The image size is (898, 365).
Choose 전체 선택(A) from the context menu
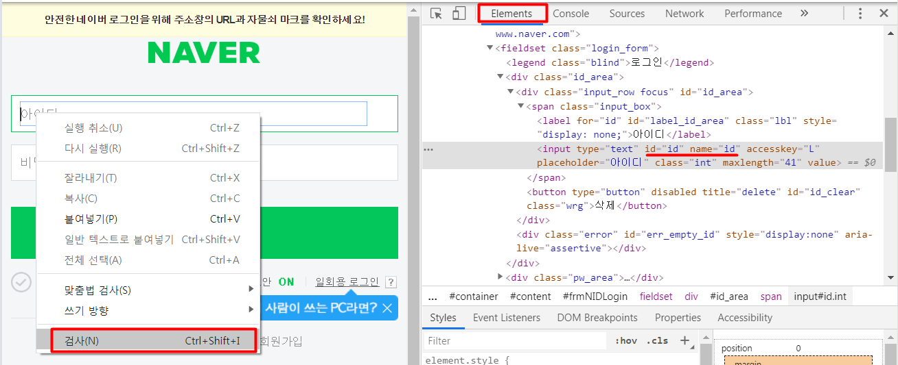pyautogui.click(x=148, y=260)
